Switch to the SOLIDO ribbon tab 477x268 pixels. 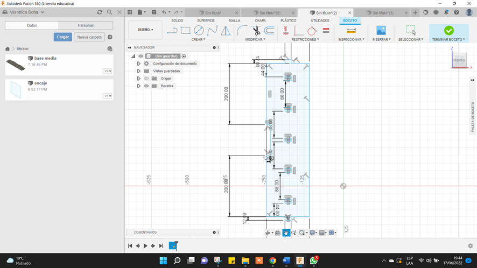(177, 20)
